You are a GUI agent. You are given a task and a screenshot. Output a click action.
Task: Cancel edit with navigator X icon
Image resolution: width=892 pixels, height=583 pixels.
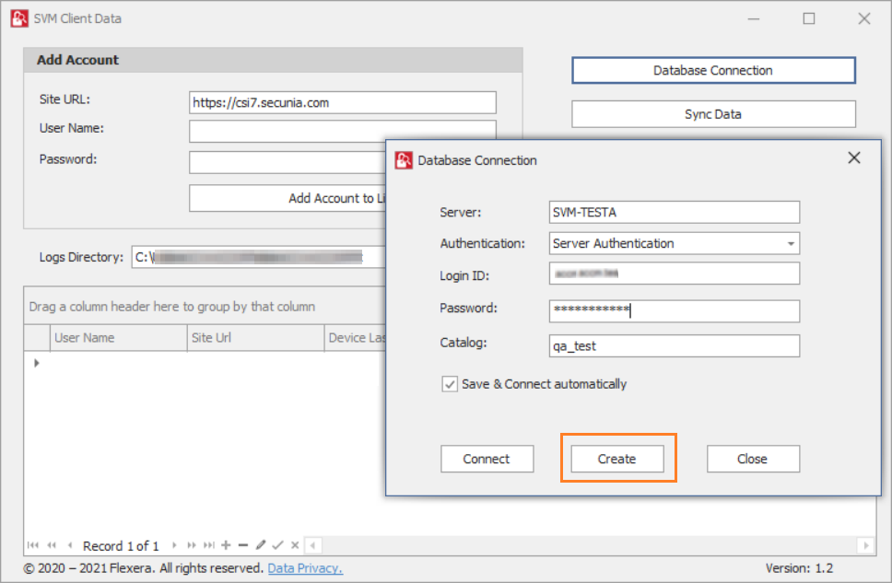[295, 545]
